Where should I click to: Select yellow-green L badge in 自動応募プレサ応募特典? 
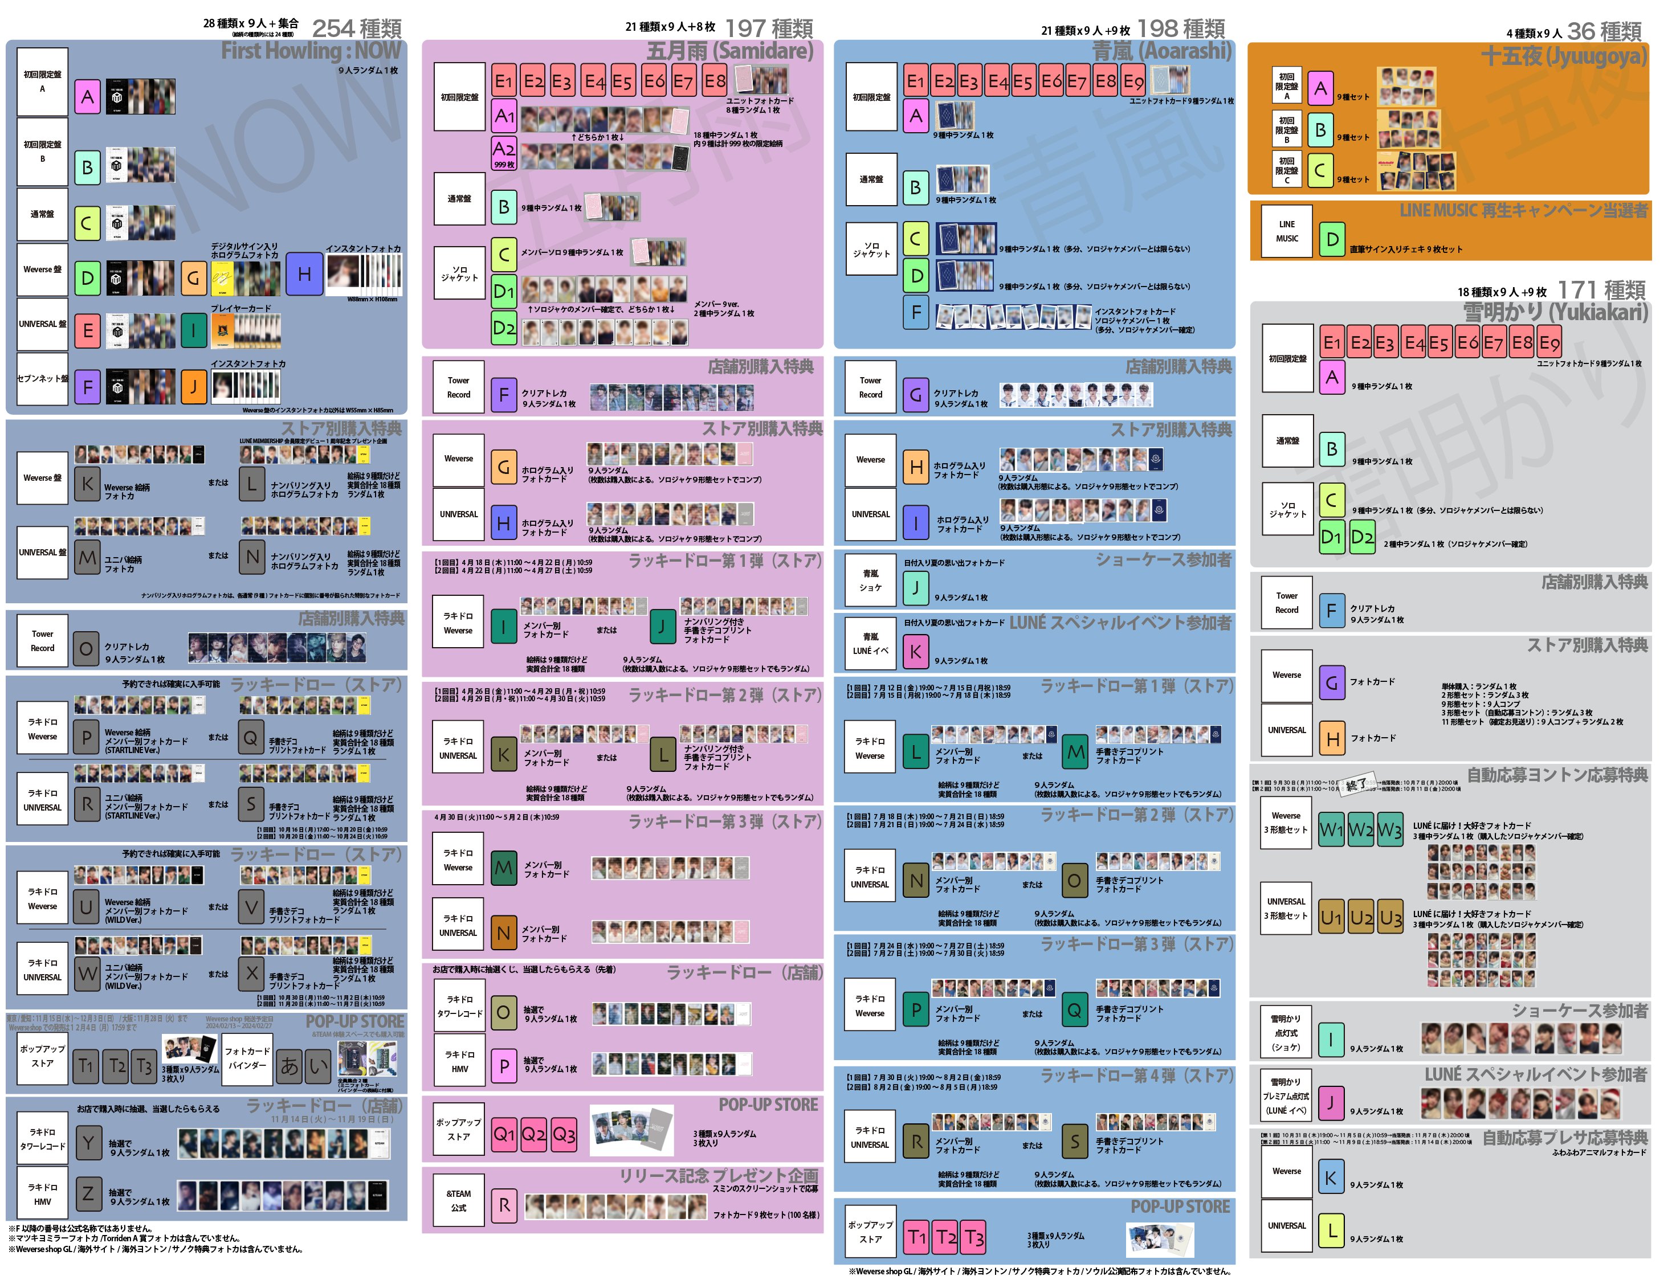click(x=1332, y=1230)
